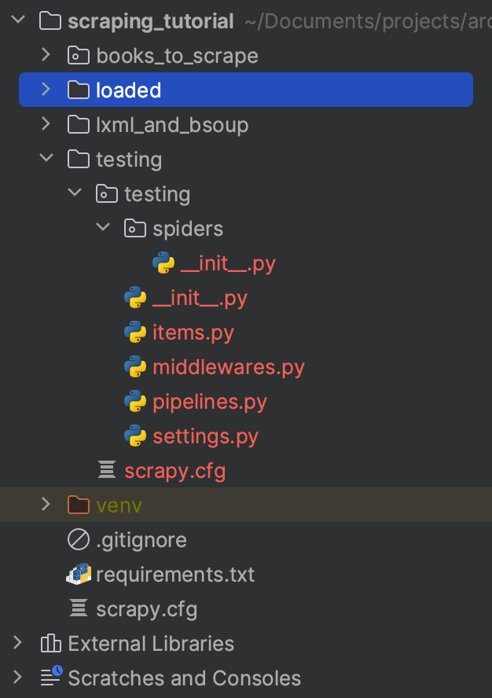This screenshot has width=492, height=698.
Task: Expand the books_to_scrape folder
Action: click(x=46, y=56)
